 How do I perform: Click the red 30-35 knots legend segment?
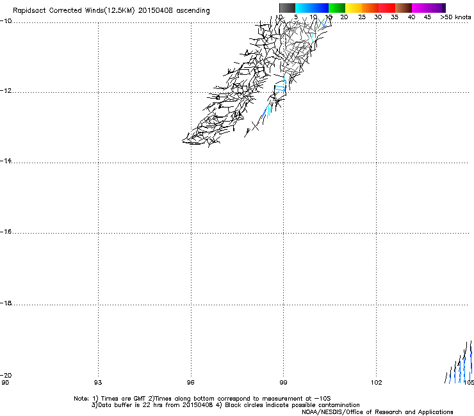coord(387,8)
